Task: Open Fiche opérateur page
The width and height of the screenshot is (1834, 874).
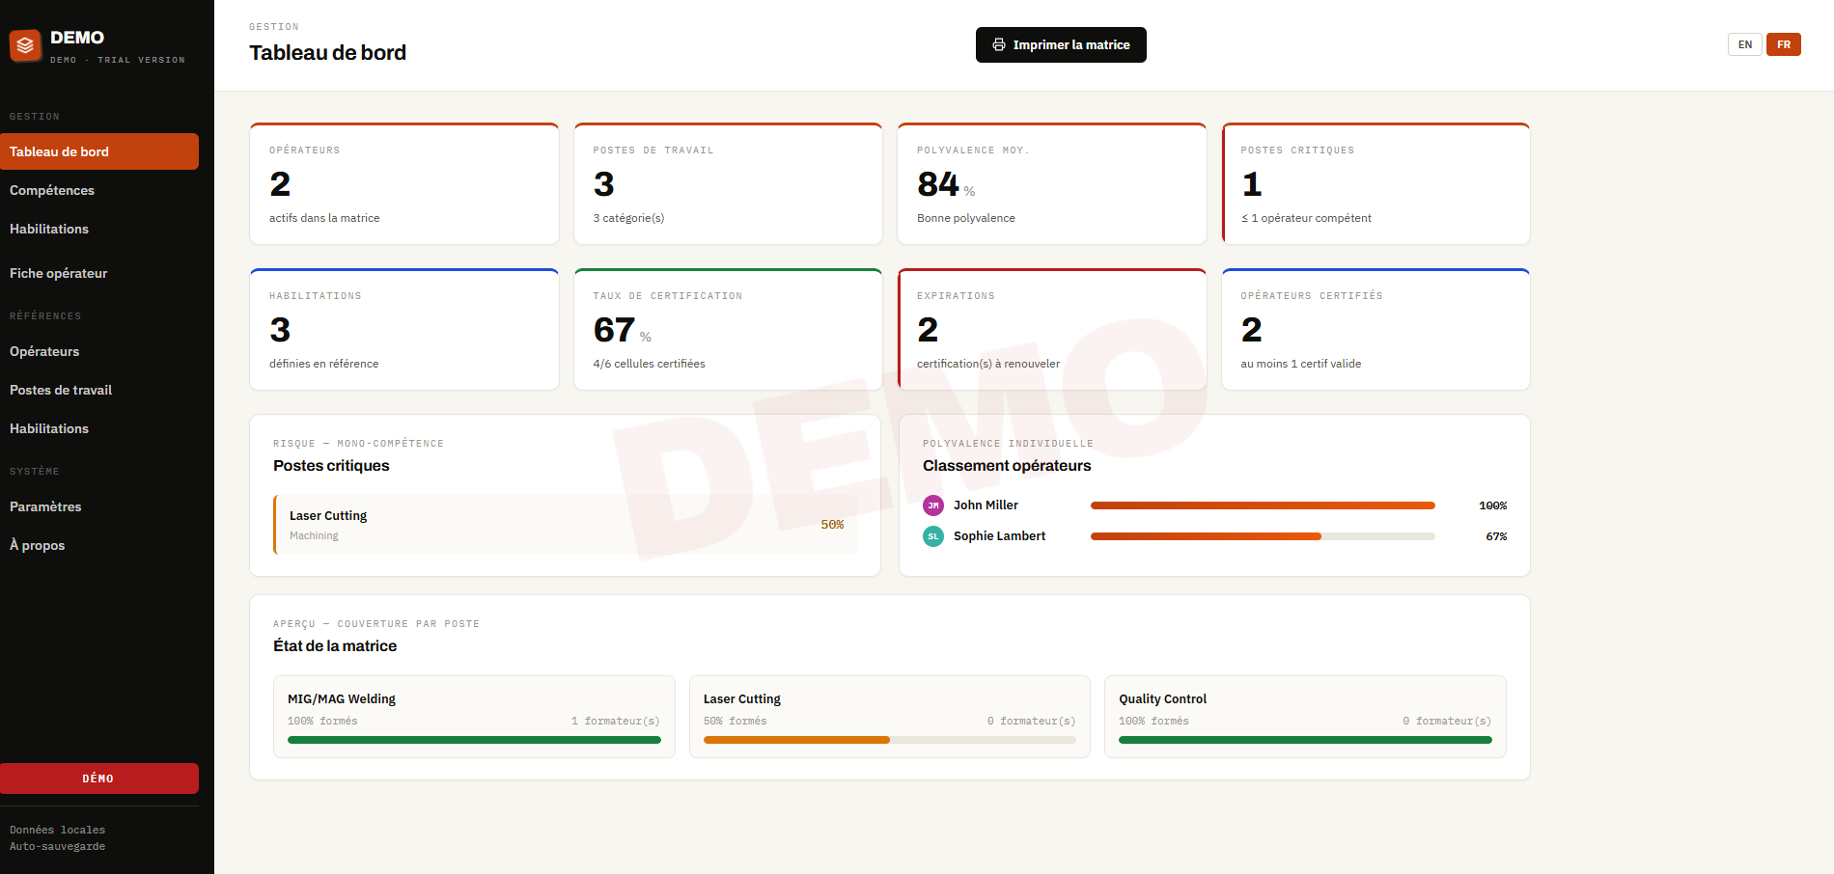Action: point(99,273)
